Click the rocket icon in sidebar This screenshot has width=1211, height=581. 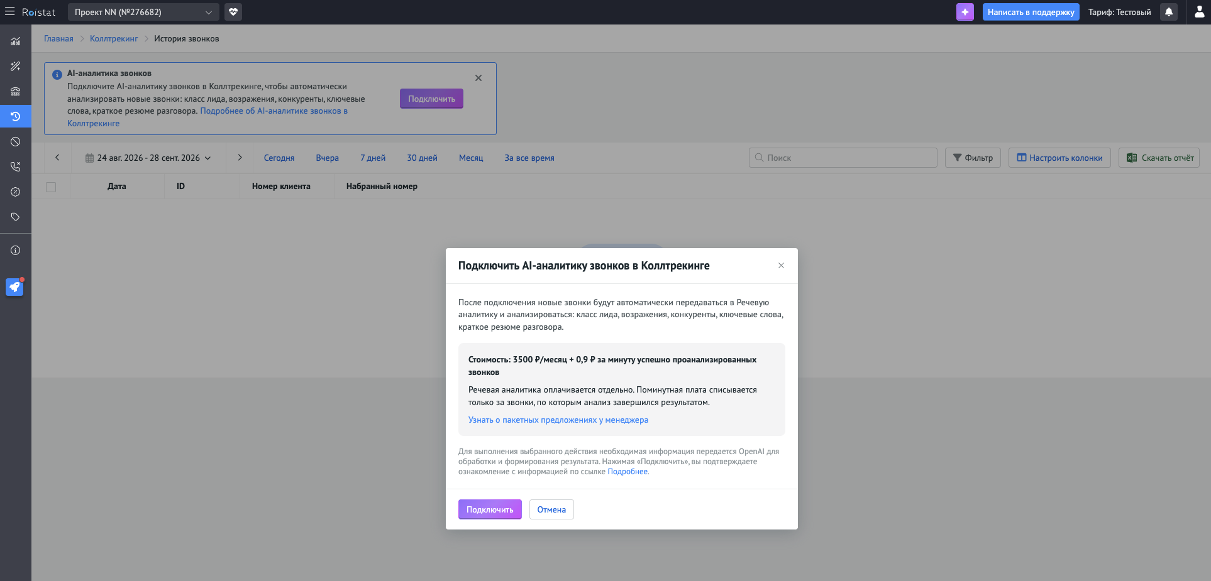(x=14, y=287)
